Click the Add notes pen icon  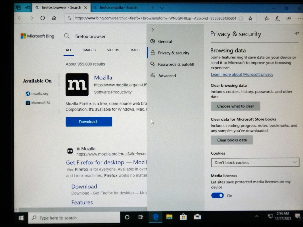278,18
